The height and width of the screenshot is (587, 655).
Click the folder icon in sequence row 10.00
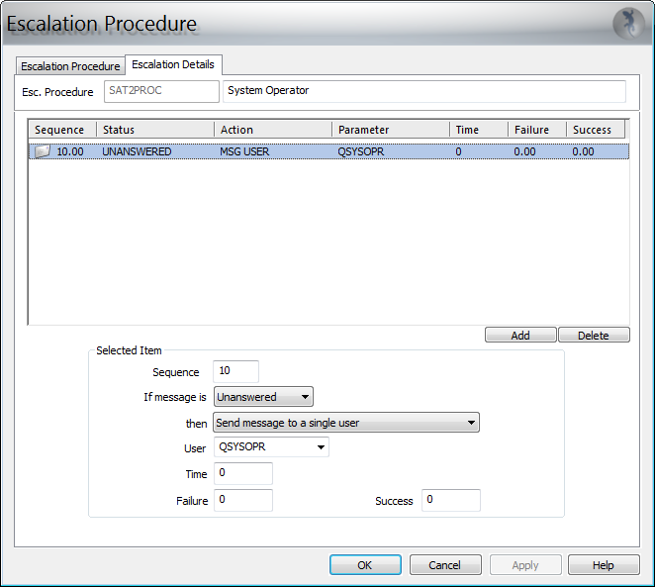click(42, 151)
